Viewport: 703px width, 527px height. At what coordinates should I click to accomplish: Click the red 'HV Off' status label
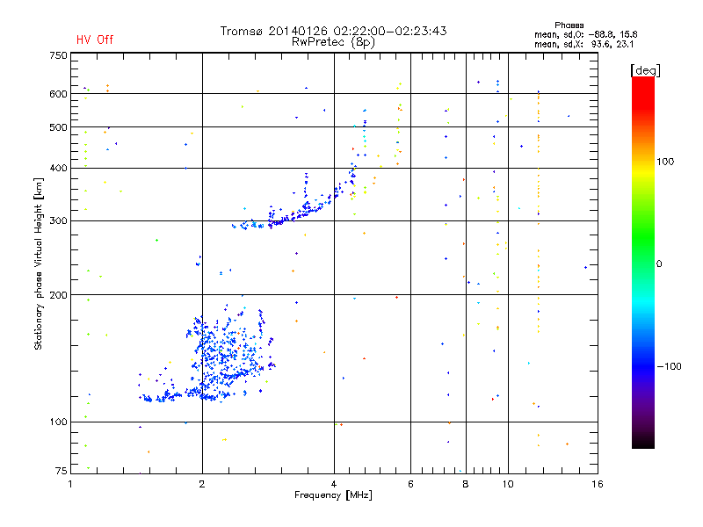(x=95, y=40)
